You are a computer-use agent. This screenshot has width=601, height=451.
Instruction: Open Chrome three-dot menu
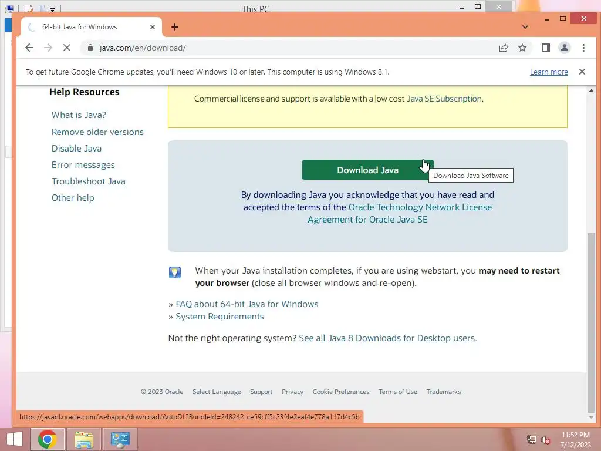(583, 48)
